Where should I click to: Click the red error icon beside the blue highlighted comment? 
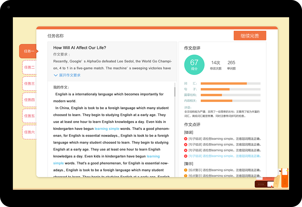(x=186, y=156)
